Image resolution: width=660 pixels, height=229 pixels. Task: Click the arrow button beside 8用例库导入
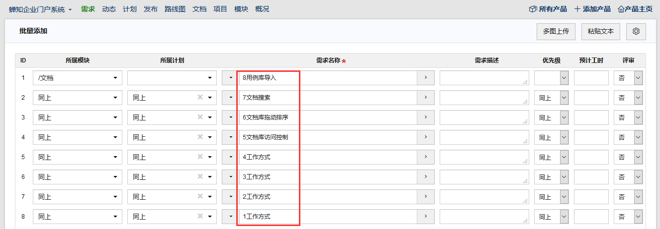point(426,78)
